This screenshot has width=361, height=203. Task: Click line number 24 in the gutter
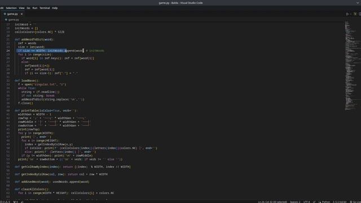(x=8, y=51)
